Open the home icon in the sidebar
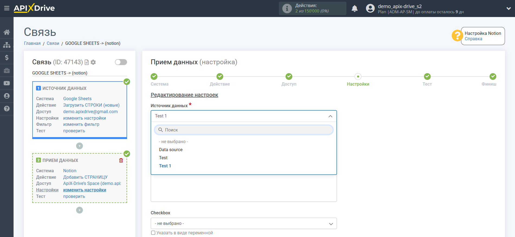The width and height of the screenshot is (515, 237). click(x=7, y=32)
